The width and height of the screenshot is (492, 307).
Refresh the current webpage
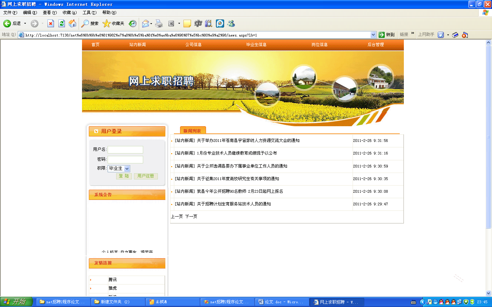(x=61, y=23)
